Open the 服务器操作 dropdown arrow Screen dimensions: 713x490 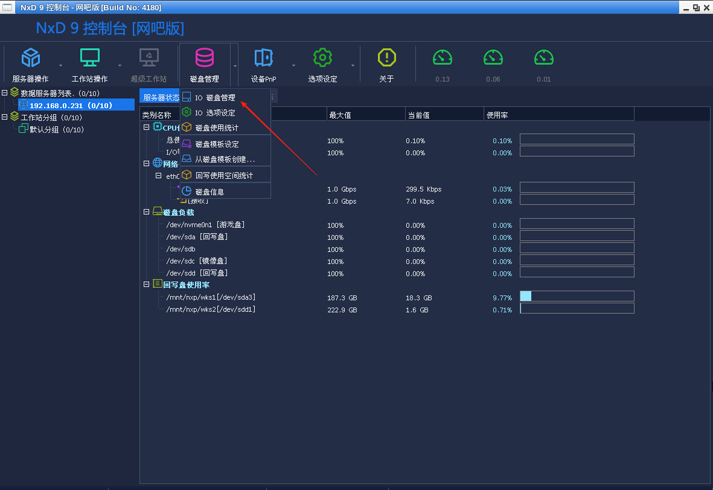click(x=59, y=65)
